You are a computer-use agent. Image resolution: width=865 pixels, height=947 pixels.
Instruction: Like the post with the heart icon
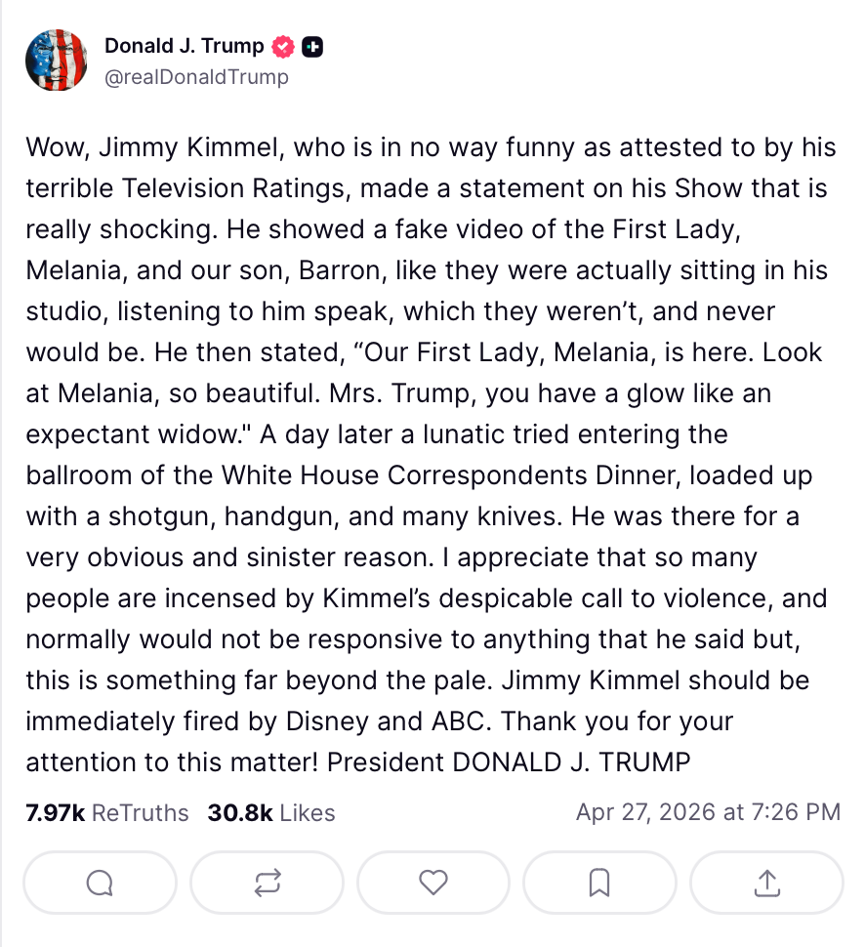432,883
